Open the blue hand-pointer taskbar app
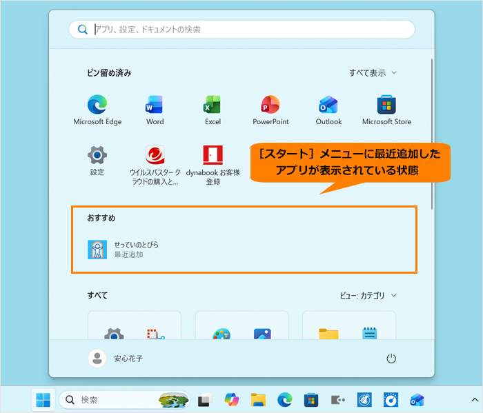 click(x=364, y=400)
